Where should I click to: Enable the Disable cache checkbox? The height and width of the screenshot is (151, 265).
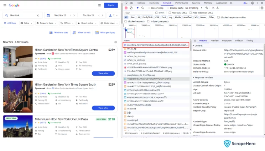[x=168, y=8]
